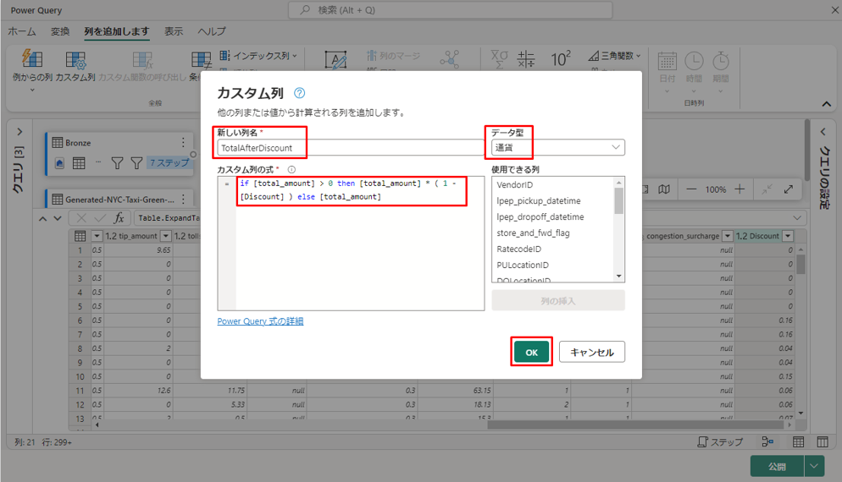Select store_and_fwd_flag in available columns
Viewport: 842px width, 482px height.
click(x=533, y=233)
